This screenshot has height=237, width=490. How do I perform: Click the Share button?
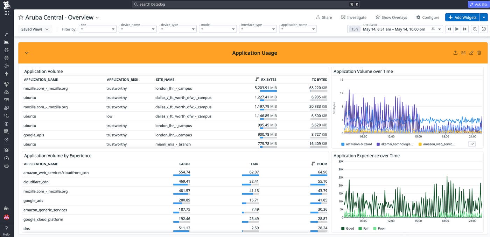click(324, 17)
